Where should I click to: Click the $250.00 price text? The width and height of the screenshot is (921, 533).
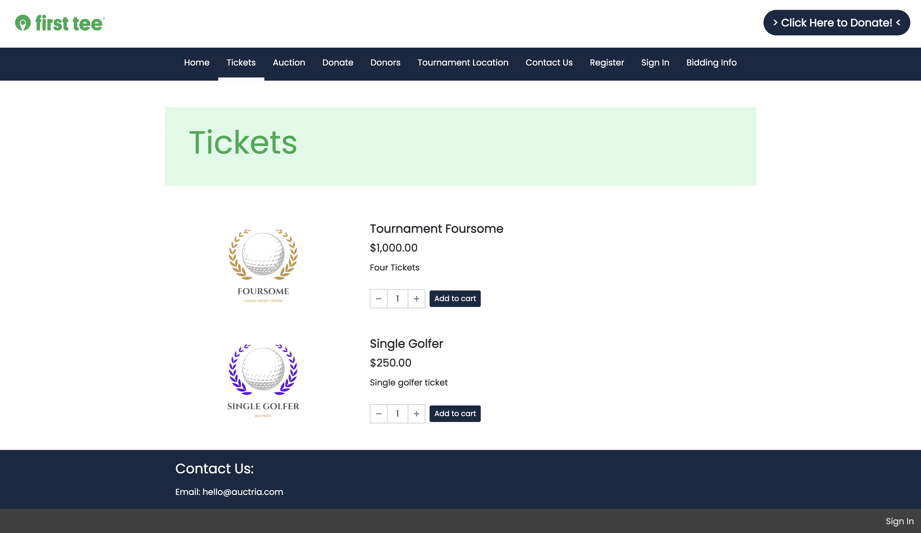click(391, 363)
